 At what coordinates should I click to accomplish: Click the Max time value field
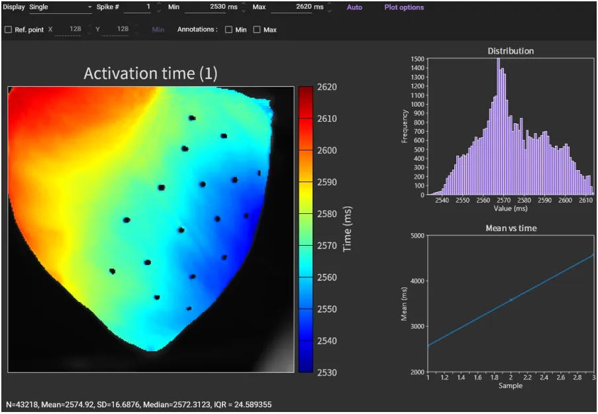(291, 7)
